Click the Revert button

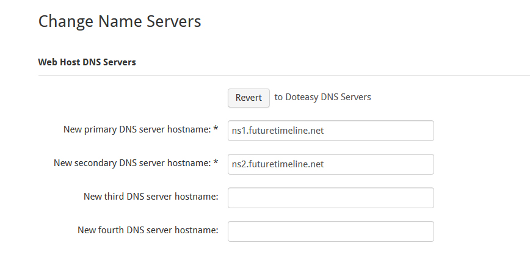pos(249,98)
